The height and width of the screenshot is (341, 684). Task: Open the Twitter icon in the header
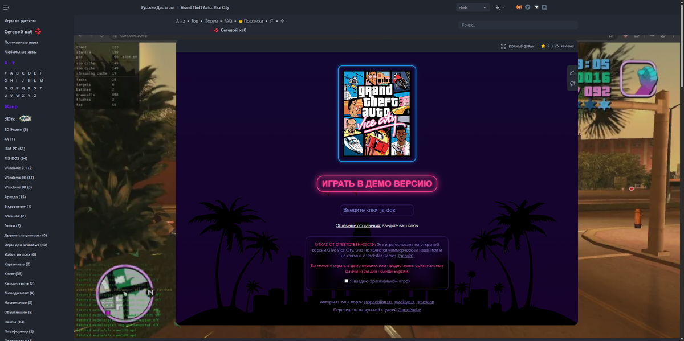527,7
